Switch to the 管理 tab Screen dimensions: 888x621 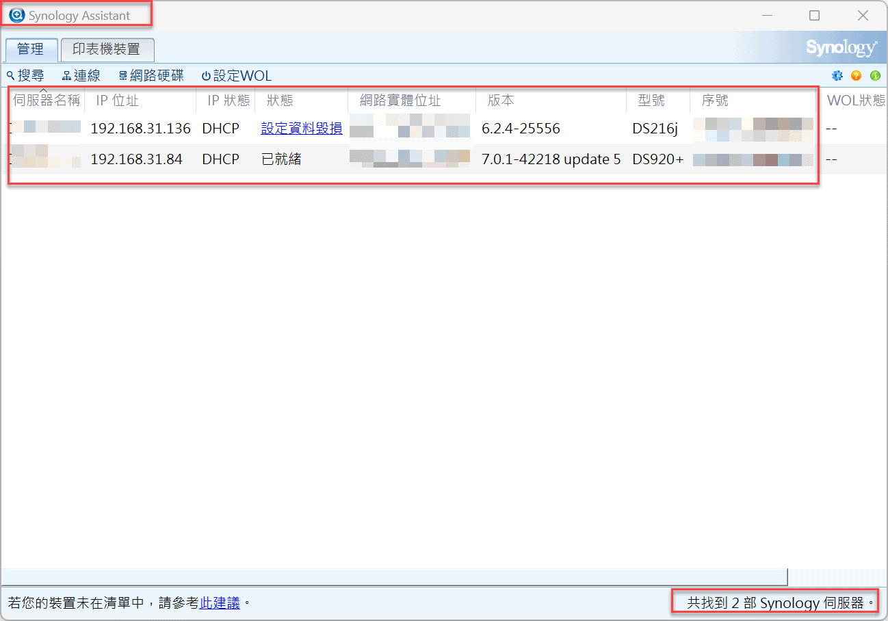tap(31, 49)
